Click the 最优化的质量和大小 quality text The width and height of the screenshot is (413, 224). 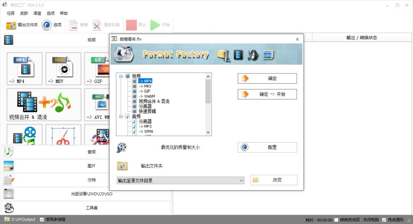pos(180,148)
